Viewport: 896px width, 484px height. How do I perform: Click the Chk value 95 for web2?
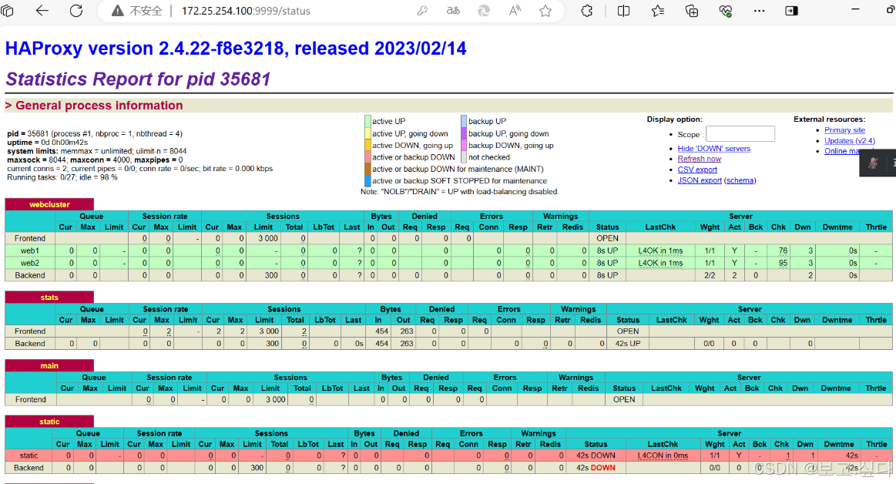click(x=783, y=264)
